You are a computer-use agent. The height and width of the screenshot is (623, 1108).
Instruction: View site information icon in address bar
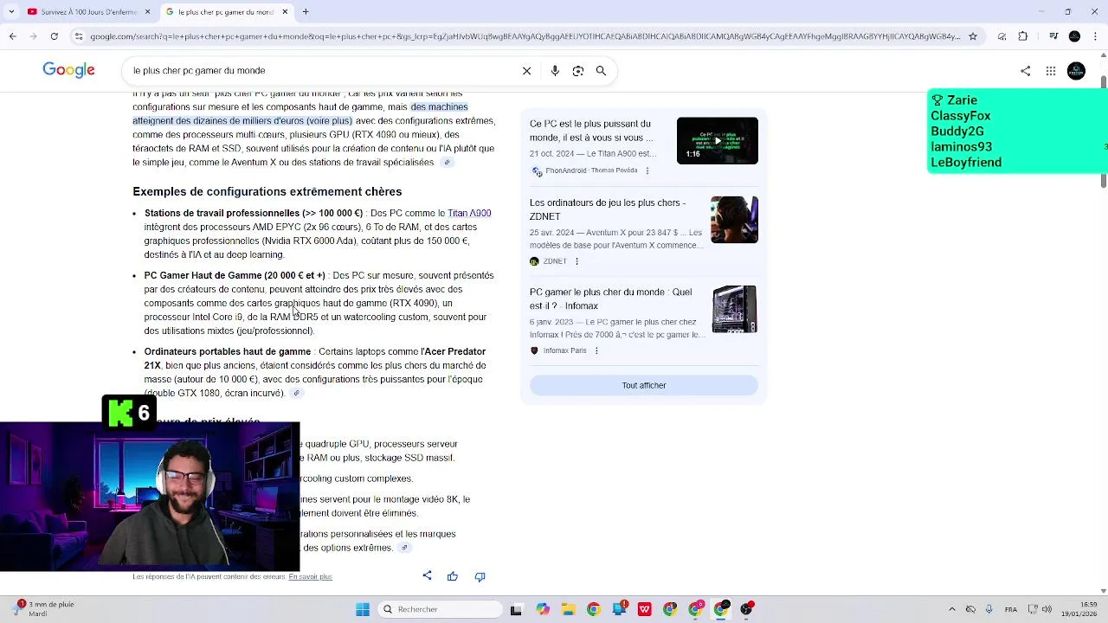pyautogui.click(x=79, y=36)
